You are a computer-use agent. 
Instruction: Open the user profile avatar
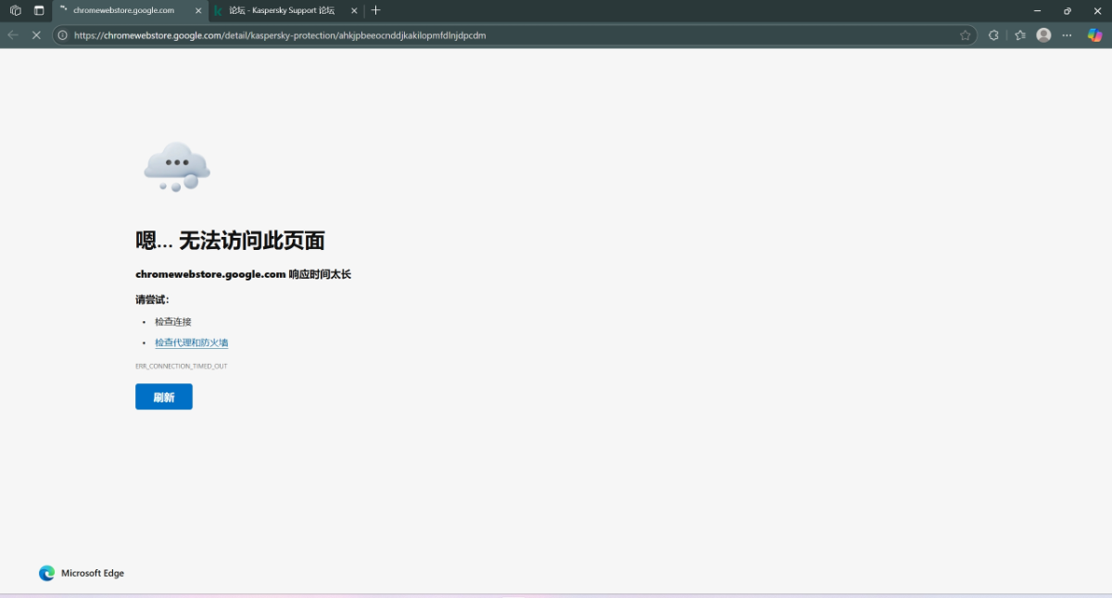pos(1043,35)
